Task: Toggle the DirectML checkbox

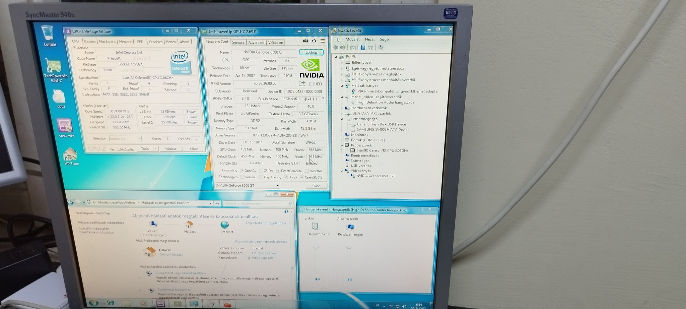Action: (x=307, y=171)
